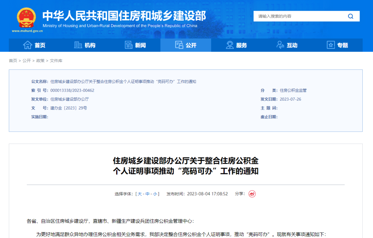373x238 pixels.
Task: Click the news icon beside 新闻
Action: pyautogui.click(x=128, y=45)
